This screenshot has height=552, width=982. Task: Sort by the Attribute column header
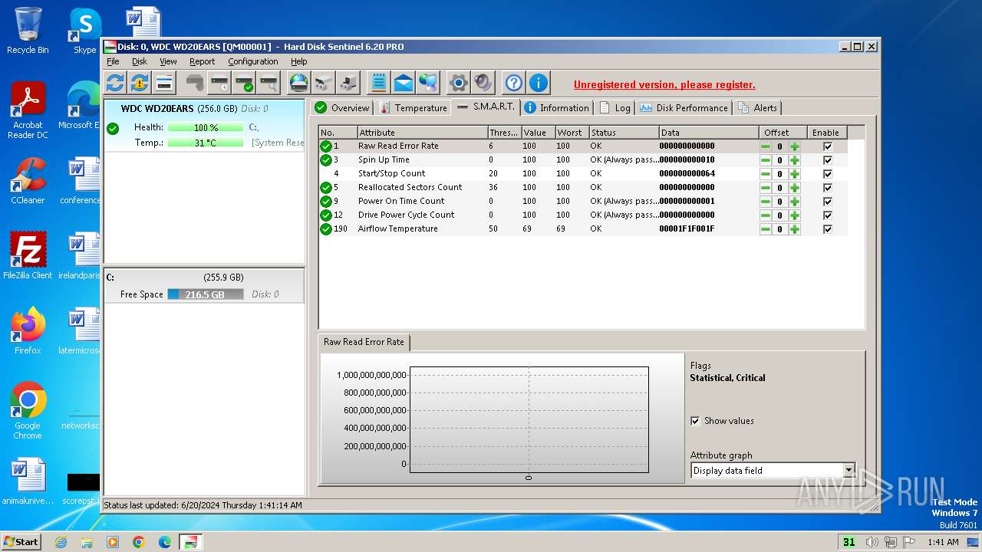422,133
